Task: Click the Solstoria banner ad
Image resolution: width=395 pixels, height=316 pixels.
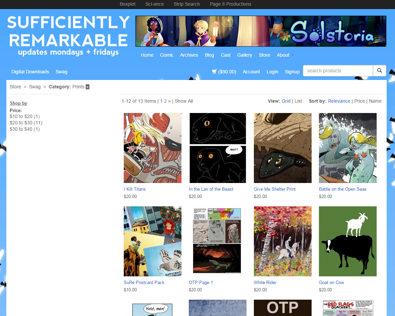Action: pos(261,31)
